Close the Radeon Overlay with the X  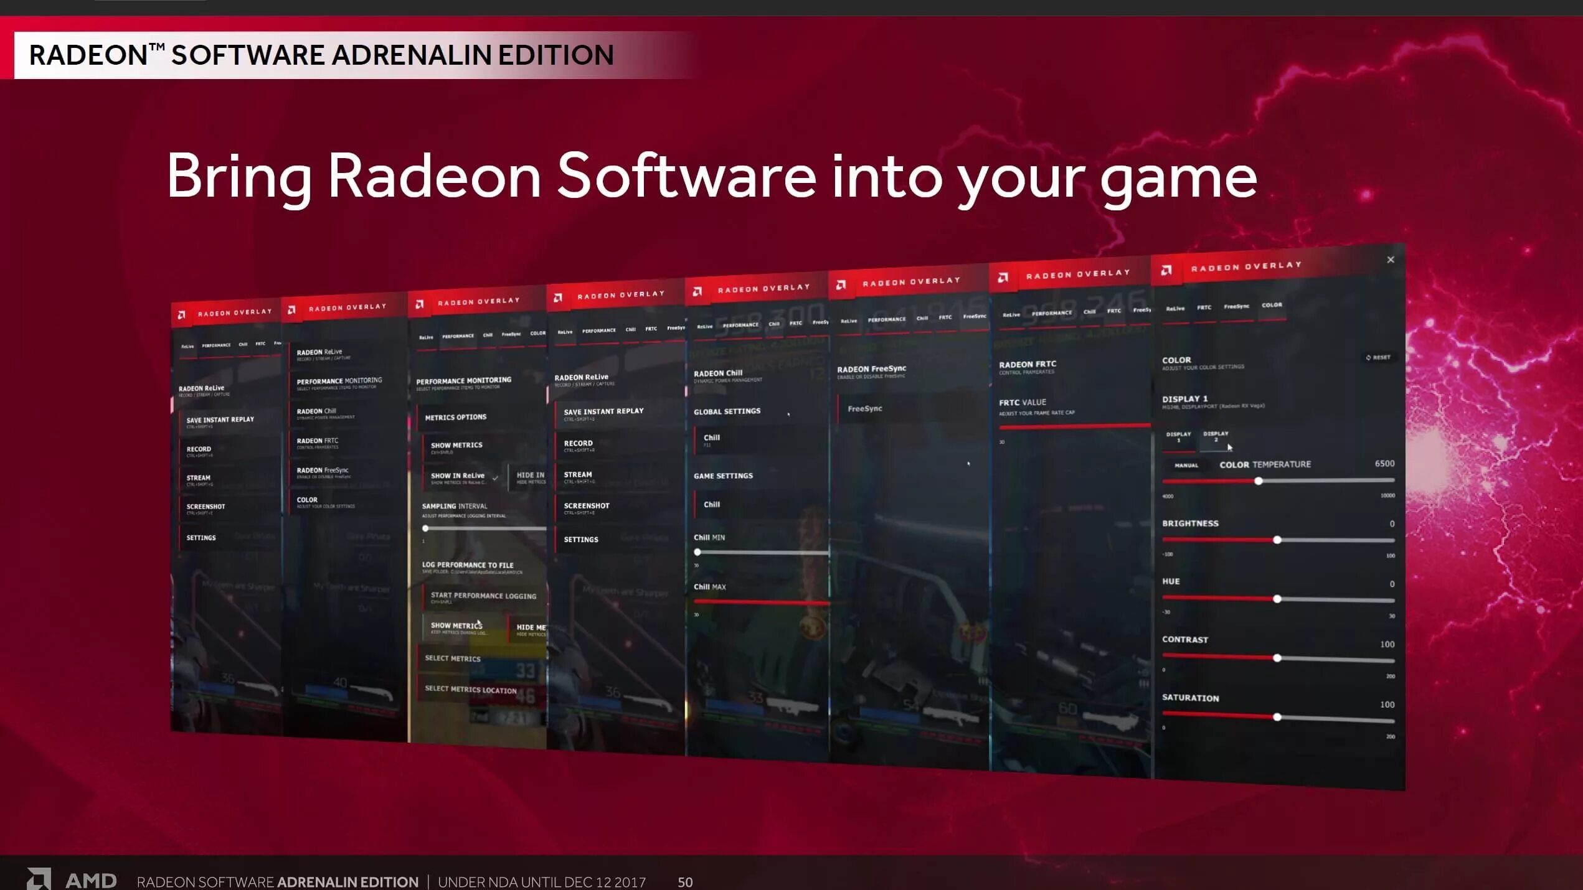[x=1391, y=260]
